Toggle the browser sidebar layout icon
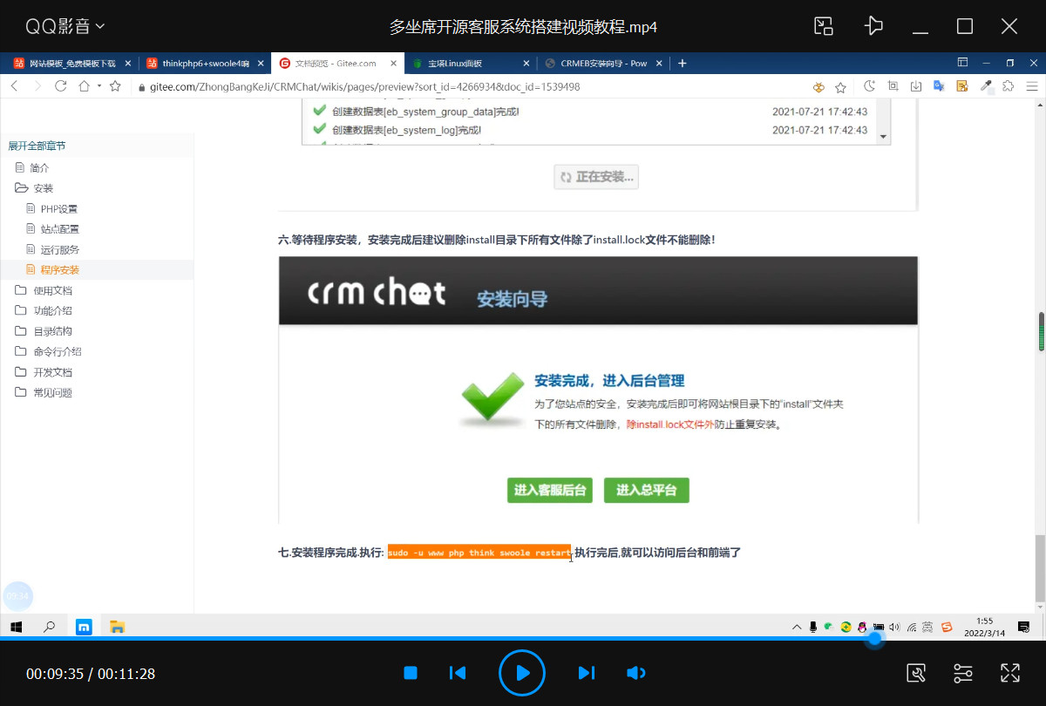This screenshot has width=1046, height=706. [962, 63]
